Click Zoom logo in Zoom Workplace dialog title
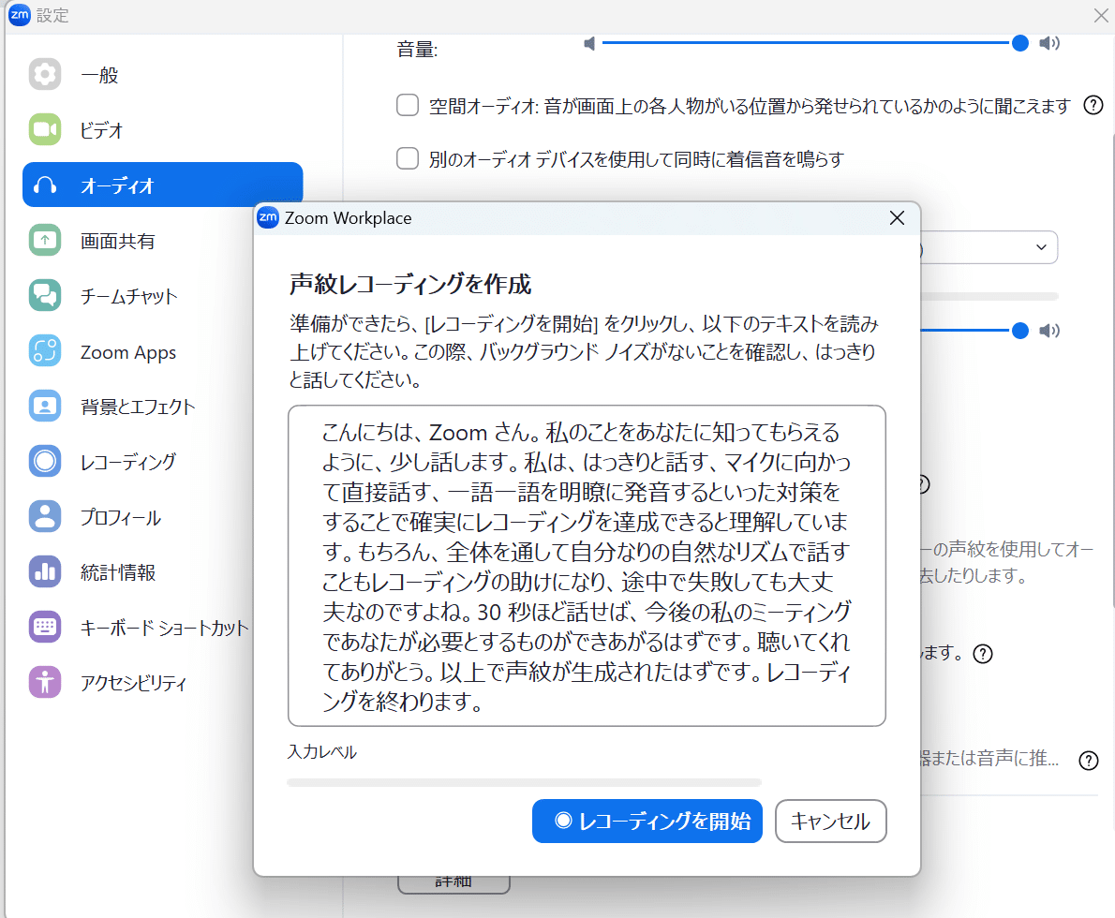1115x918 pixels. click(268, 217)
